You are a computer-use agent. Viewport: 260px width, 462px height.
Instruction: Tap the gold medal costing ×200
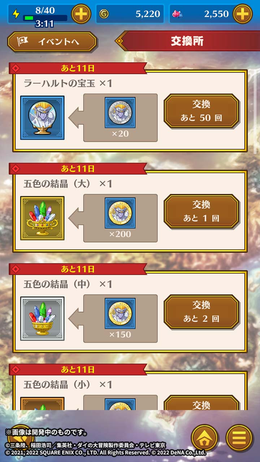120,213
